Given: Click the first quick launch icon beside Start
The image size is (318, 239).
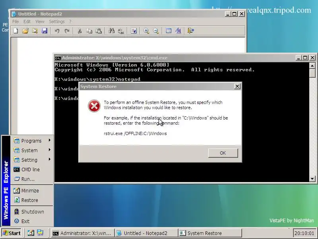Looking at the screenshot, I should point(31,233).
